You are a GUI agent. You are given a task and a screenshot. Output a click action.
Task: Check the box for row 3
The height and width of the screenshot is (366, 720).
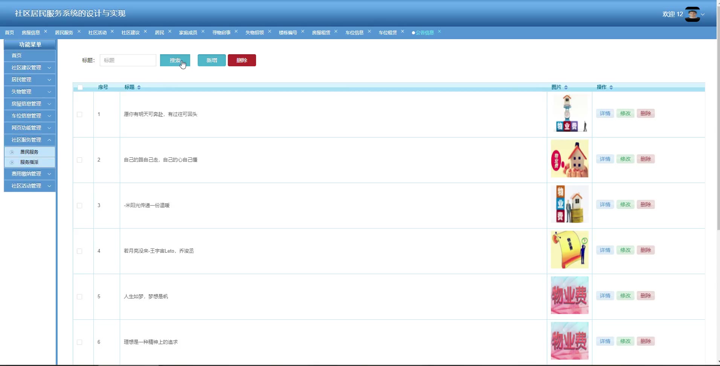click(79, 206)
